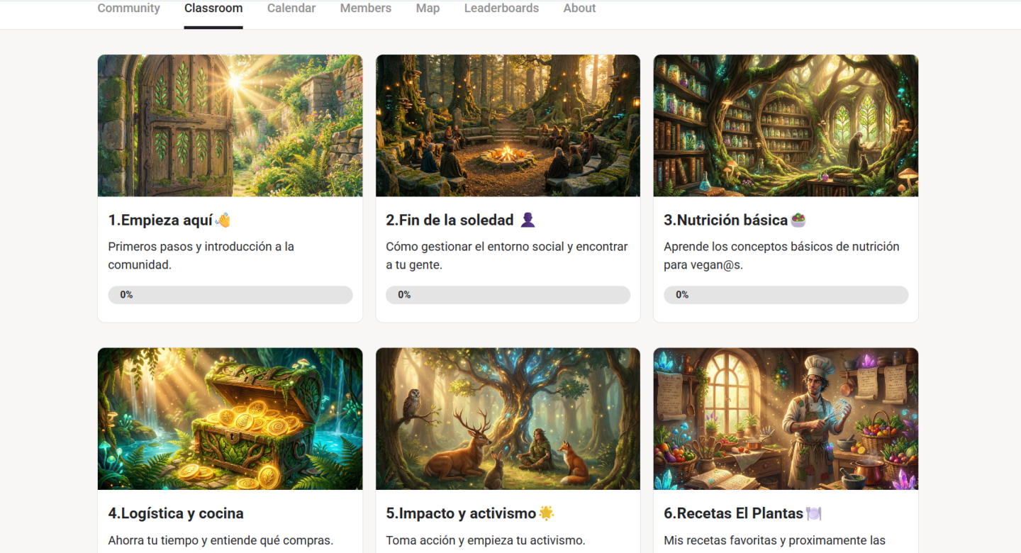The width and height of the screenshot is (1021, 553).
Task: Open the Map tab
Action: 428,9
